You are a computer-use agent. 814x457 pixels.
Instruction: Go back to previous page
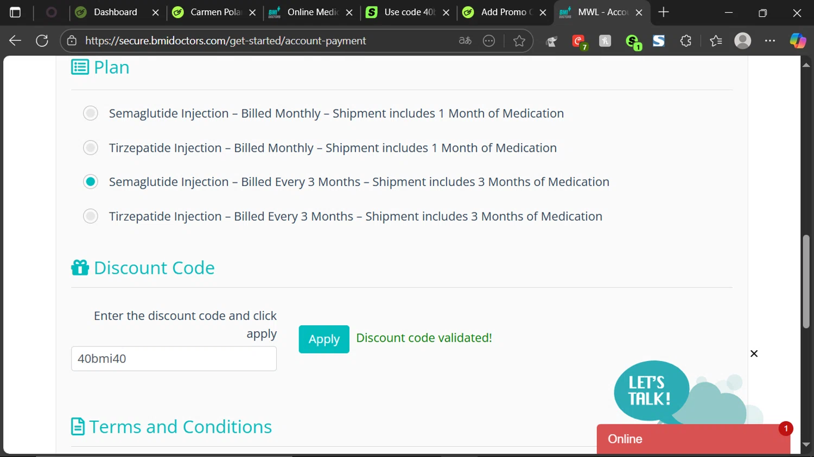15,41
